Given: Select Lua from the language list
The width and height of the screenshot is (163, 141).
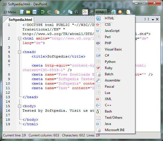Looking at the screenshot, I should (x=115, y=93).
